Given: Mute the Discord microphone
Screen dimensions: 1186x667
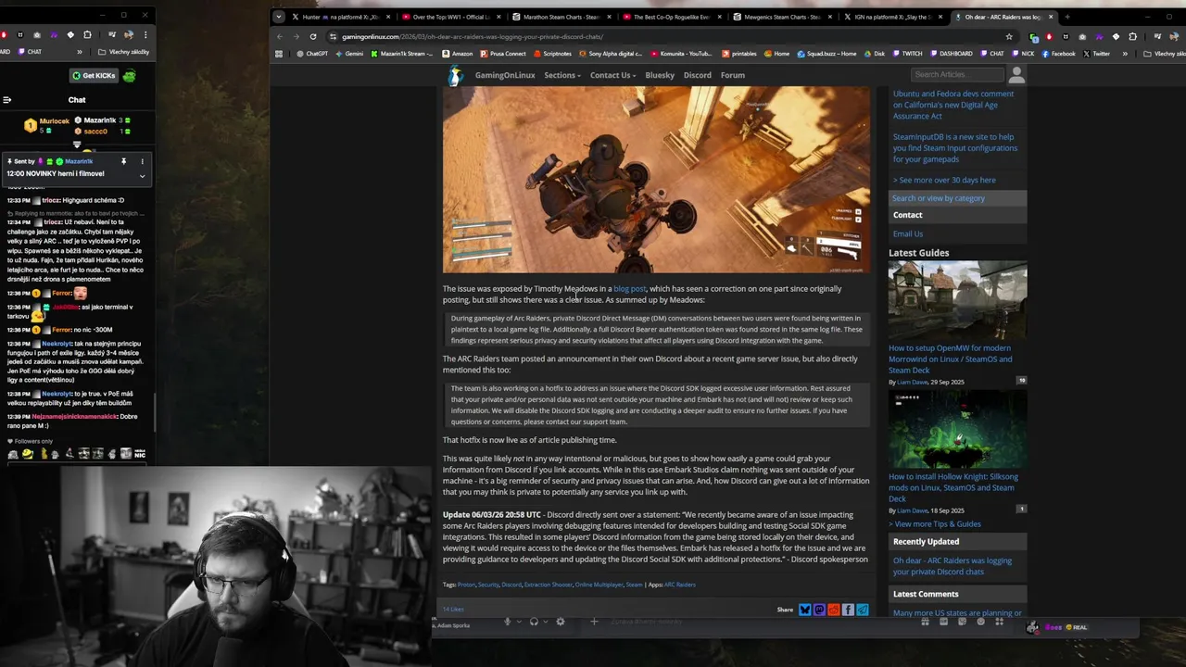Looking at the screenshot, I should pos(507,622).
